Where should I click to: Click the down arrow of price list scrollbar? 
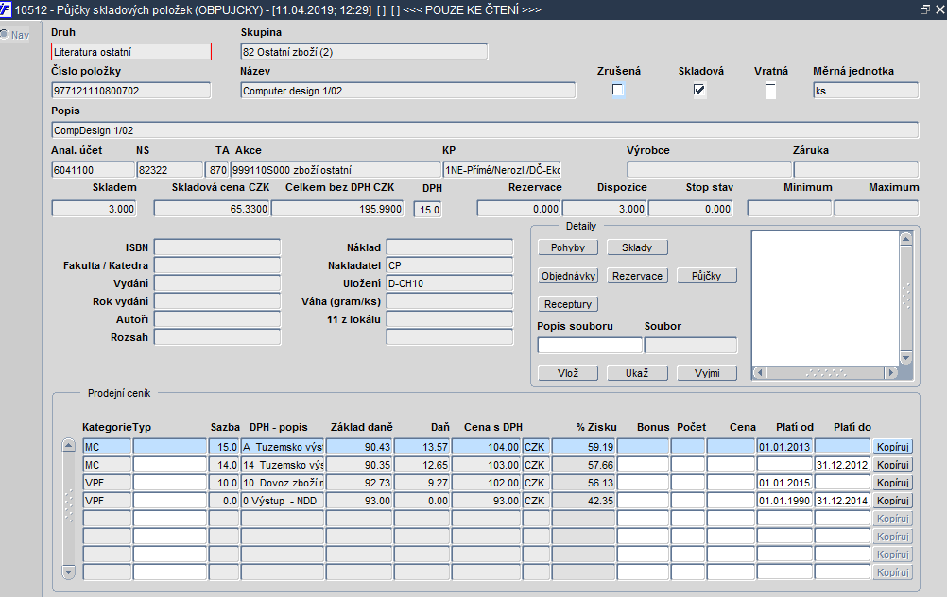[69, 571]
